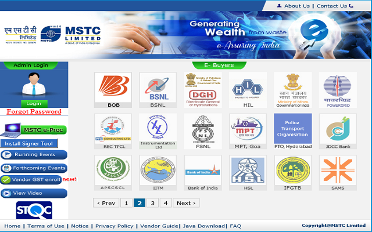The image size is (372, 232).
Task: Open the APSCSCL buyer logo
Action: [113, 173]
